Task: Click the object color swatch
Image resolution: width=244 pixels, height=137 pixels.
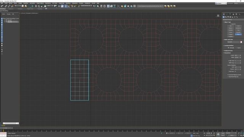Action: click(241, 42)
